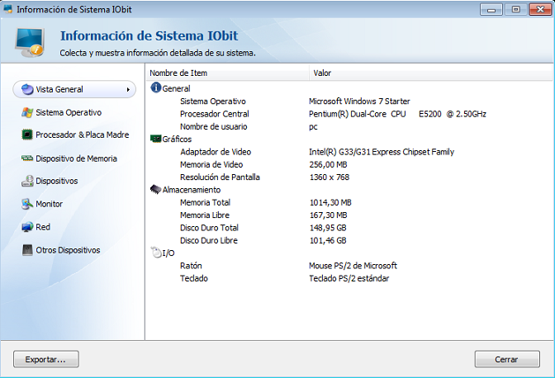Click the Dispositivo de Memoria RAM icon

click(27, 158)
